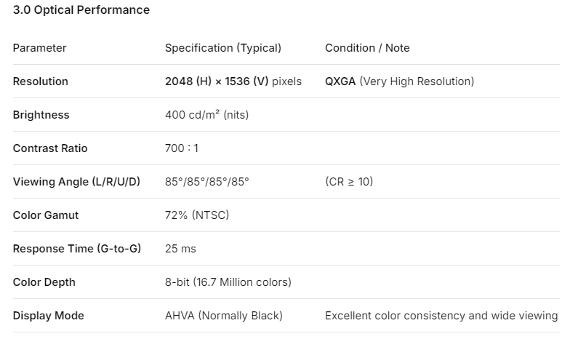Image resolution: width=570 pixels, height=339 pixels.
Task: Select the "700 : 1" contrast value
Action: (x=182, y=148)
